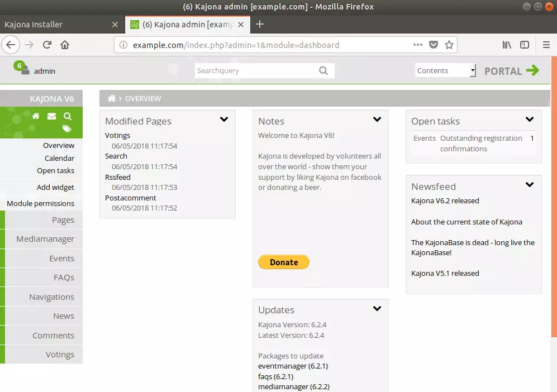Select Add widget in sidebar
Image resolution: width=557 pixels, height=392 pixels.
(x=55, y=188)
